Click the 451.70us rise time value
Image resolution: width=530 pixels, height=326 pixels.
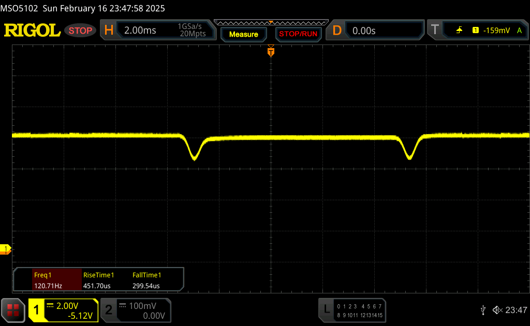click(x=97, y=286)
